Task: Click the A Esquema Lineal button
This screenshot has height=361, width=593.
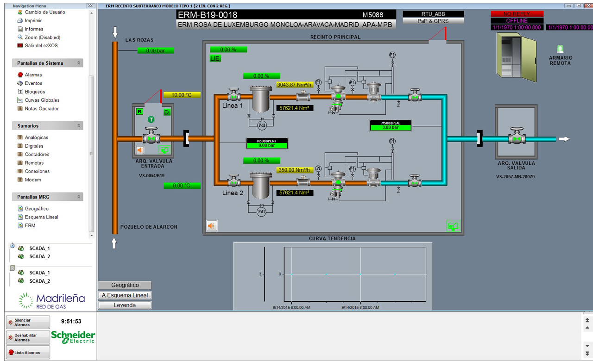Action: click(x=125, y=295)
